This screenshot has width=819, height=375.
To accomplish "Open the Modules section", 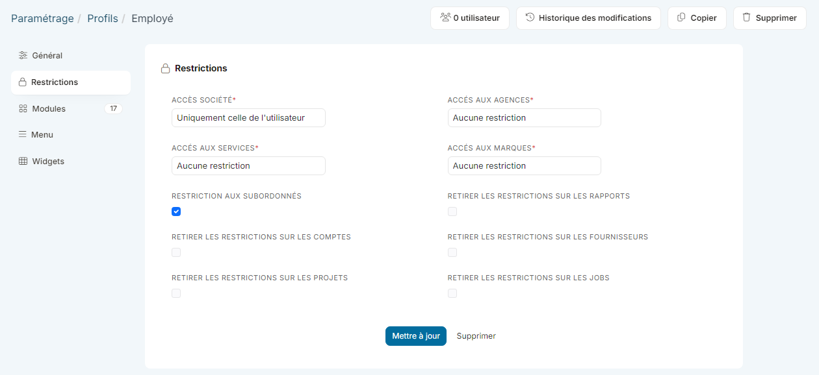I will click(x=71, y=109).
